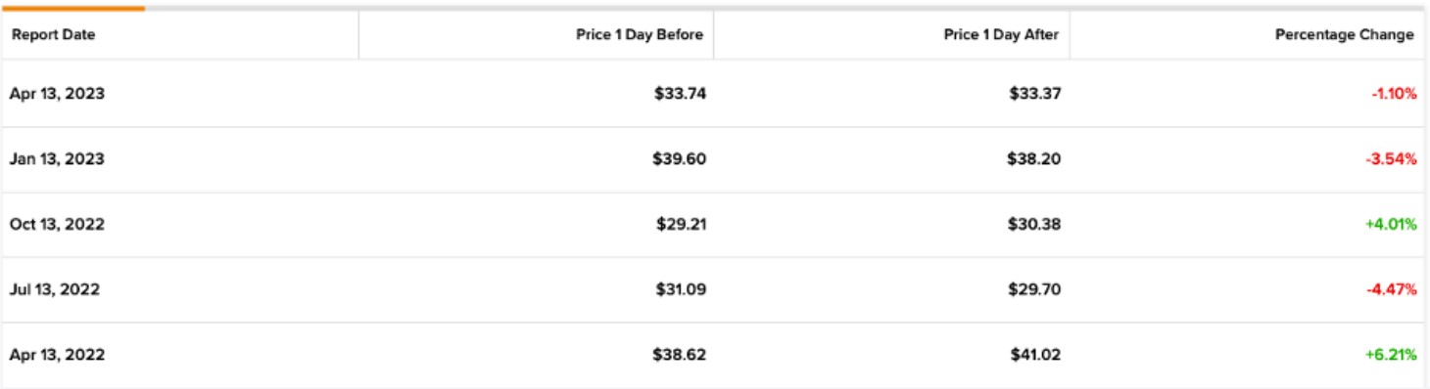Click the $33.74 price before value
The image size is (1430, 389).
680,94
